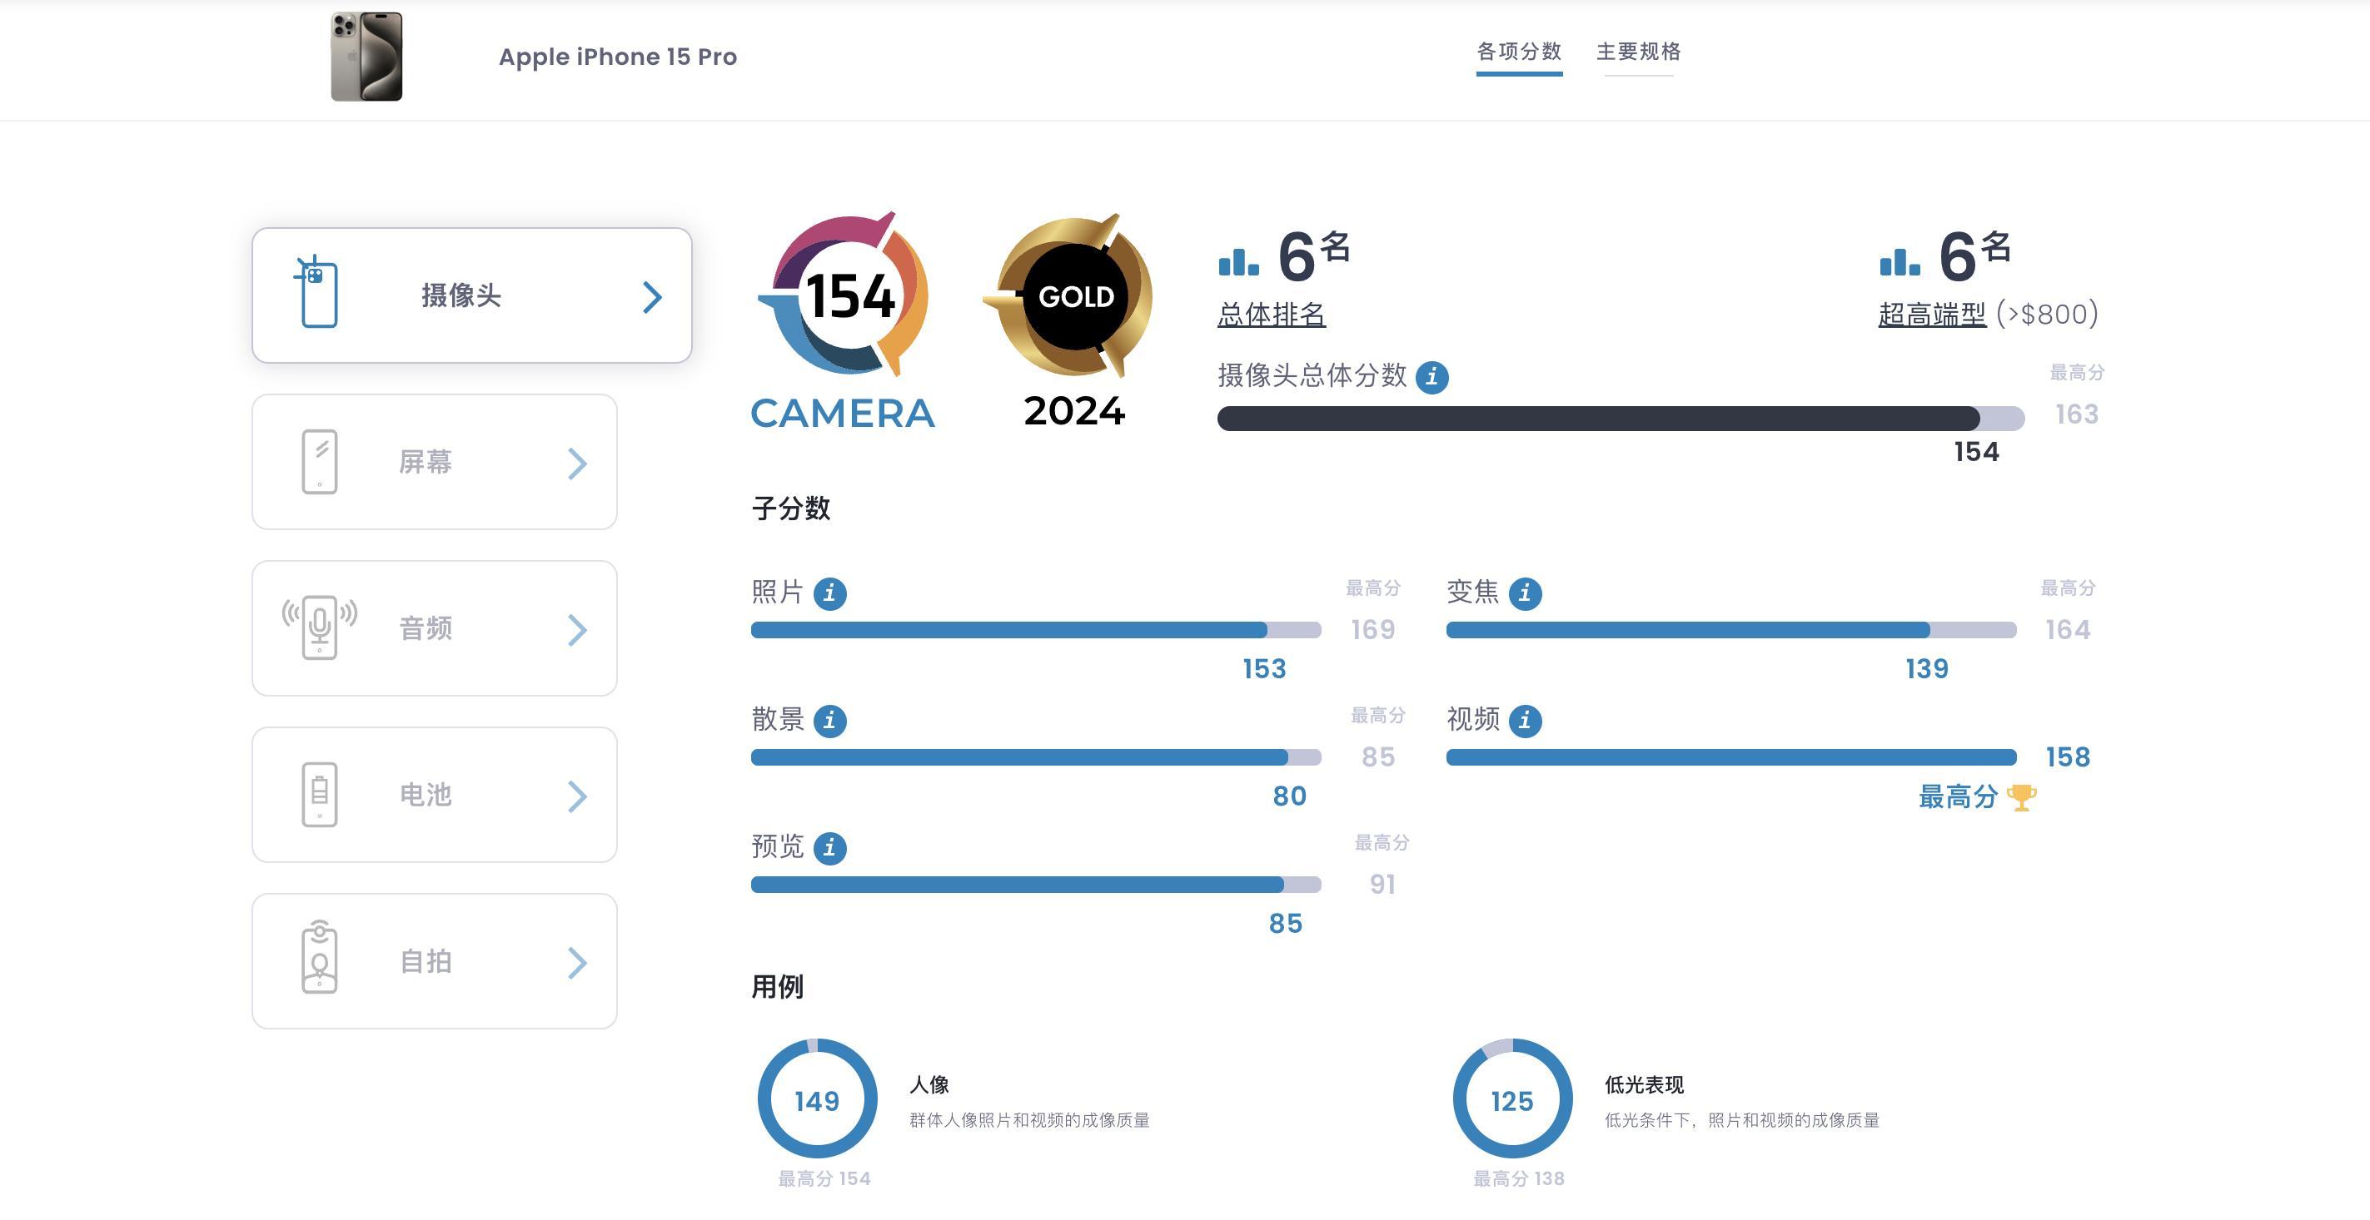Click info icon next to 照片 subscore
This screenshot has width=2370, height=1220.
coord(829,593)
